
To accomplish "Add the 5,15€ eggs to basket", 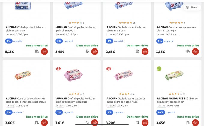I will point(44,51).
